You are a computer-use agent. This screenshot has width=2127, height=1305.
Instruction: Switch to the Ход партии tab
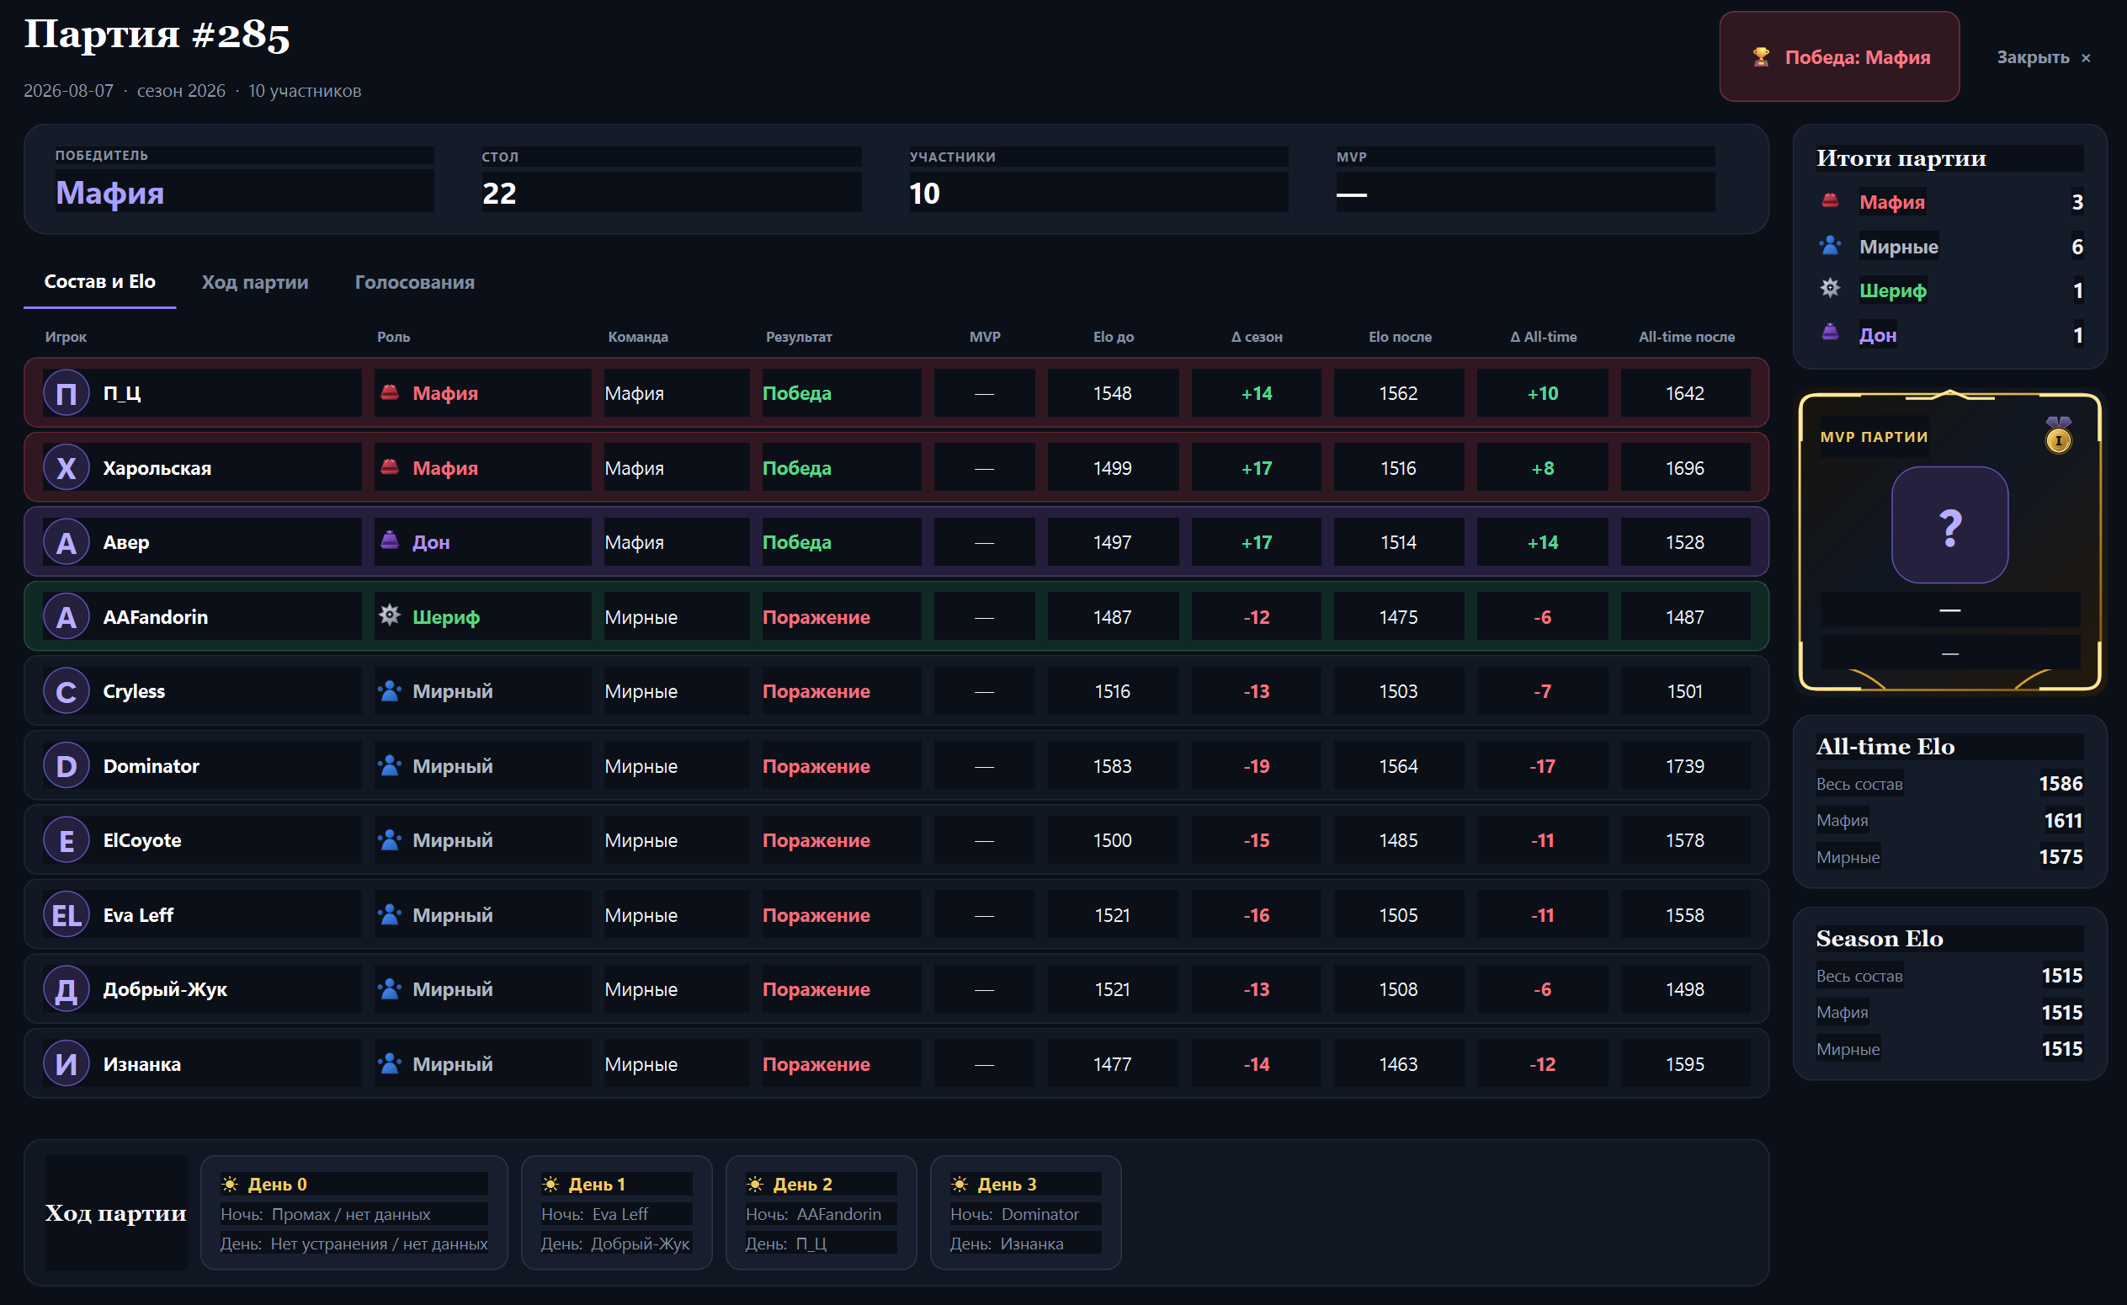coord(255,282)
